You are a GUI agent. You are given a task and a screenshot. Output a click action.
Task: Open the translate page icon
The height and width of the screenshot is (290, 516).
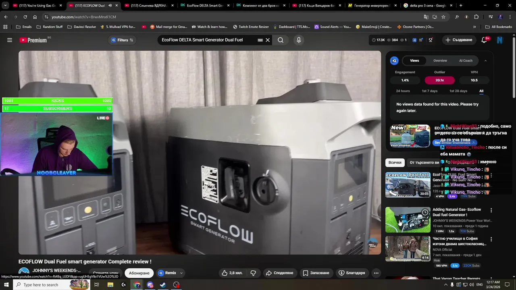tap(426, 17)
